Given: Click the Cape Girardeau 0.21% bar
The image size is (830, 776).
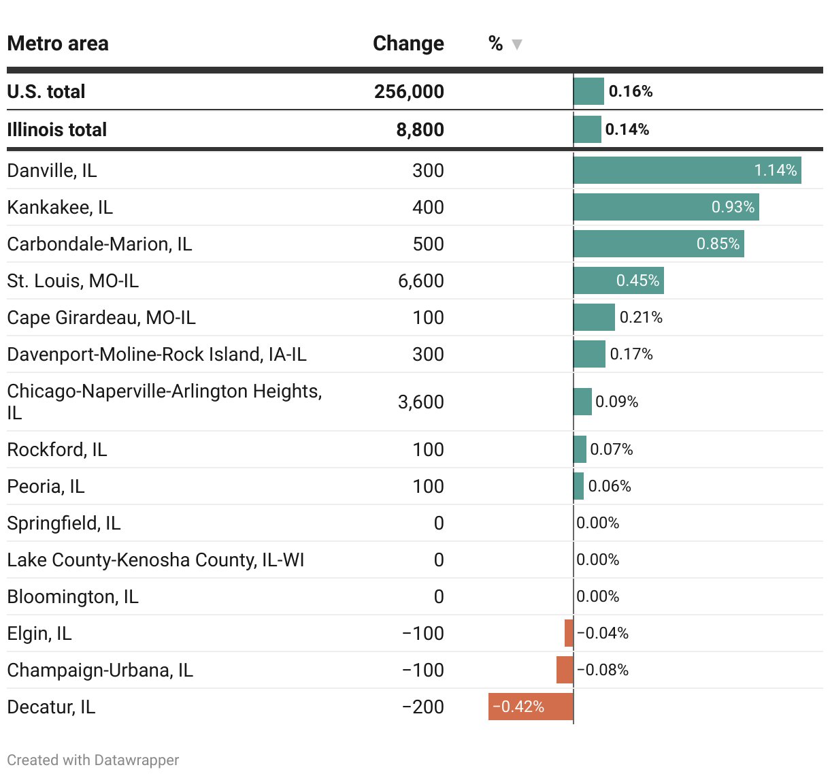Looking at the screenshot, I should point(594,317).
